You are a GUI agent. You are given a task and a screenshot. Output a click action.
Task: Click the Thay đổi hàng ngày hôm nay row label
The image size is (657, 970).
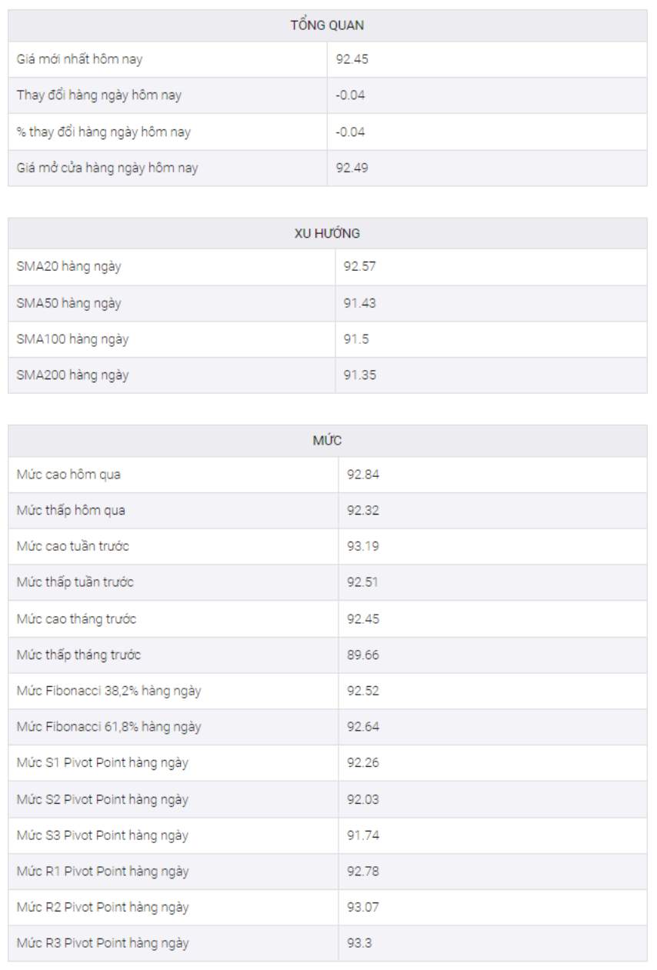point(99,95)
